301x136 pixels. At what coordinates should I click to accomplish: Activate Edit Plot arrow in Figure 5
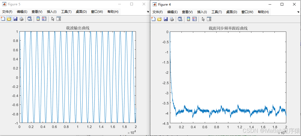(x=53, y=19)
